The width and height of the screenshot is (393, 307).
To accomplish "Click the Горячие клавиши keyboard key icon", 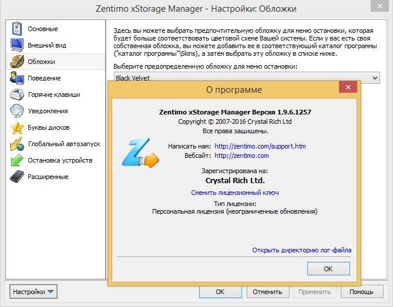I will coord(17,95).
